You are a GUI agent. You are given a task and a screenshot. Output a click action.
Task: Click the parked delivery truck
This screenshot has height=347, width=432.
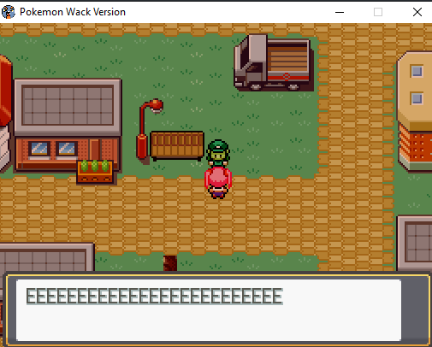(274, 62)
